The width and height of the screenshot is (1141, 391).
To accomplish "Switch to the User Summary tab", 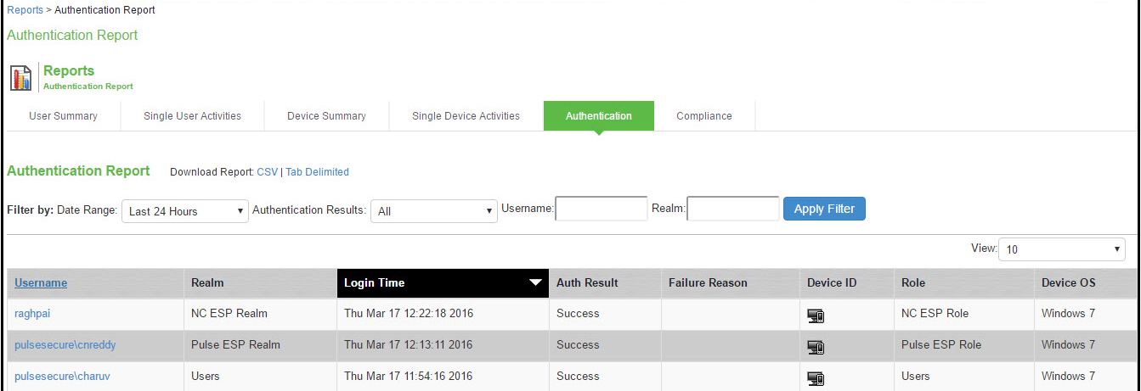I will tap(63, 116).
